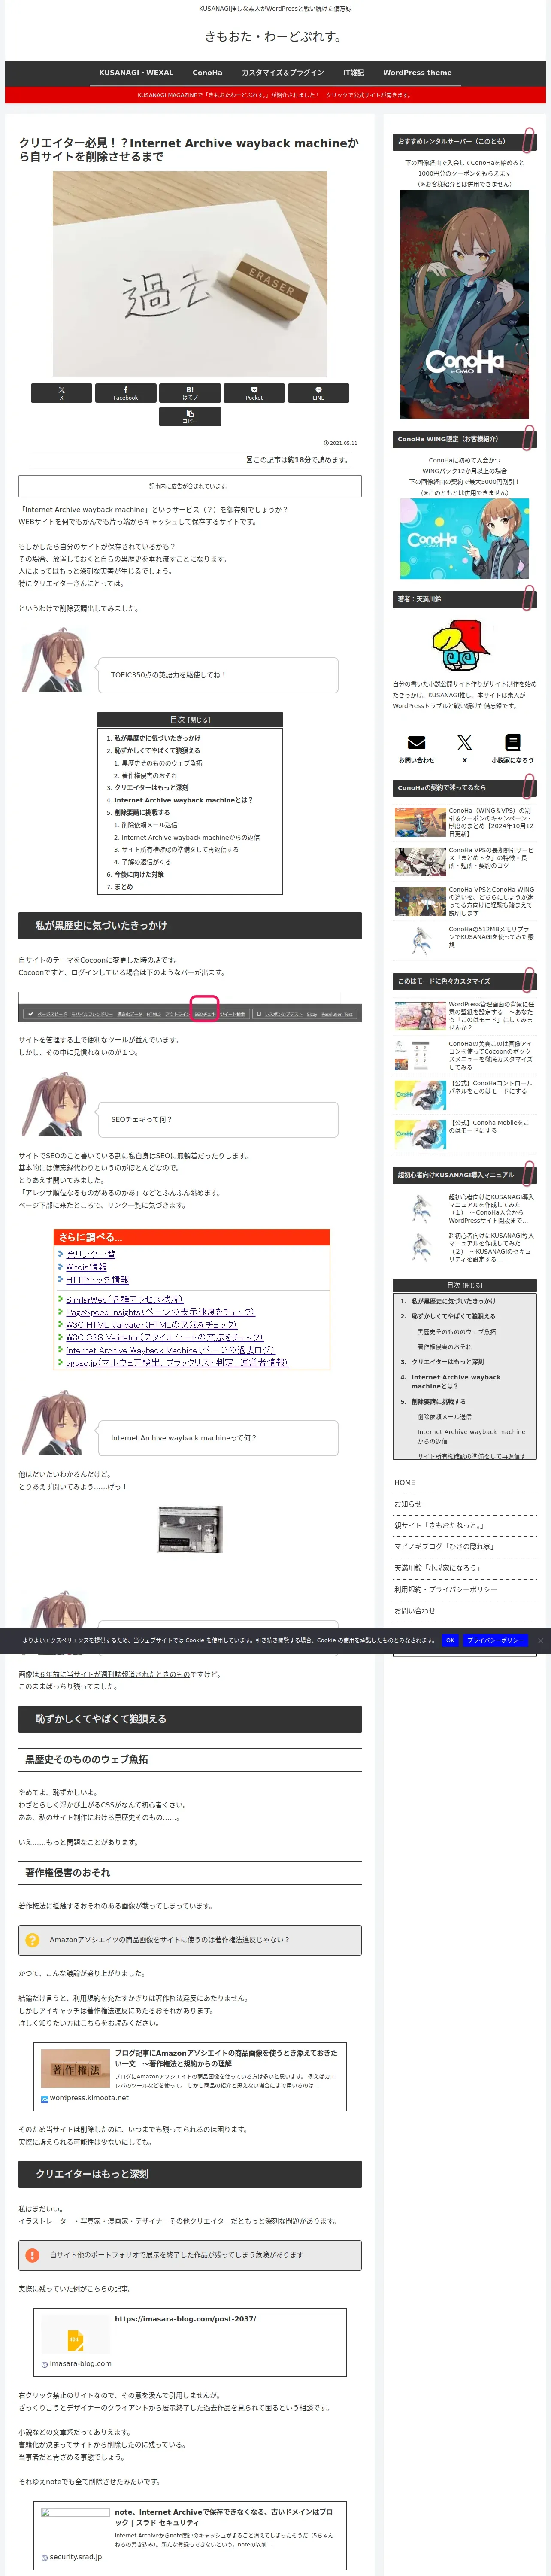Click the red KUSANAGI MAGAZINE notice bar
This screenshot has width=551, height=2576.
275,95
